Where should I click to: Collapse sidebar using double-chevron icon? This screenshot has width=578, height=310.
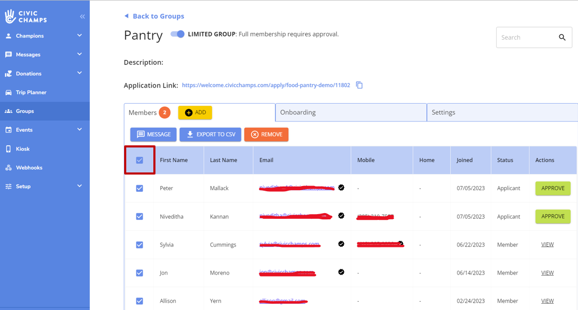click(82, 17)
